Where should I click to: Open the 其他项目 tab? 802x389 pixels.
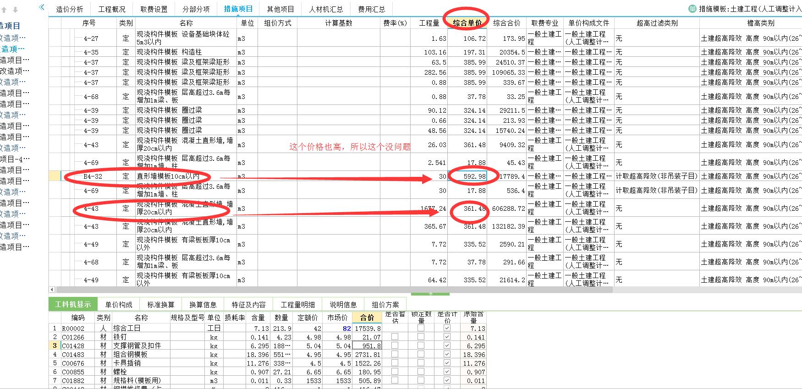coord(280,9)
